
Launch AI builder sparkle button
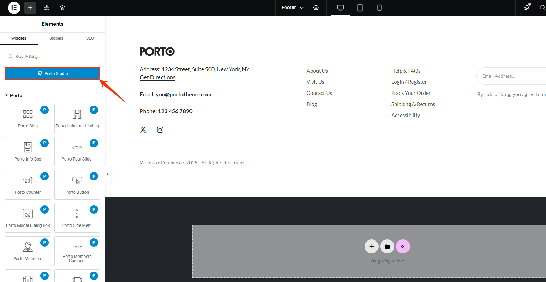[x=403, y=246]
